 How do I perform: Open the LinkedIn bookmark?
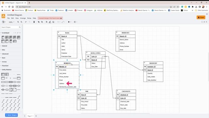(x=69, y=10)
